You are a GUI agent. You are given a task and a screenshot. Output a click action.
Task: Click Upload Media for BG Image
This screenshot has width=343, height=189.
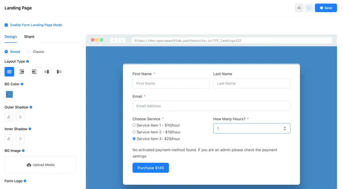pos(41,165)
